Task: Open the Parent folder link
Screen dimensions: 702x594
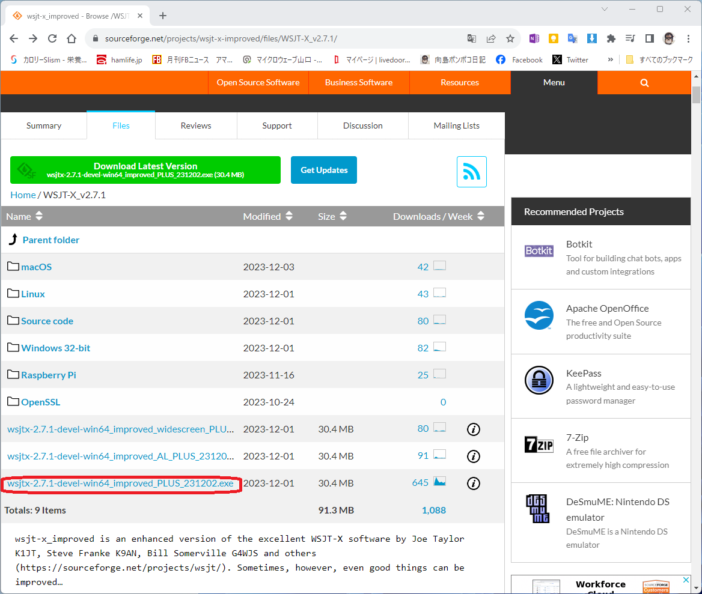Action: point(50,240)
